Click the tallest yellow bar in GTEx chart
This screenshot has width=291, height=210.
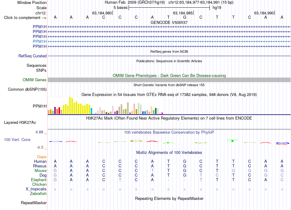[x=70, y=105]
